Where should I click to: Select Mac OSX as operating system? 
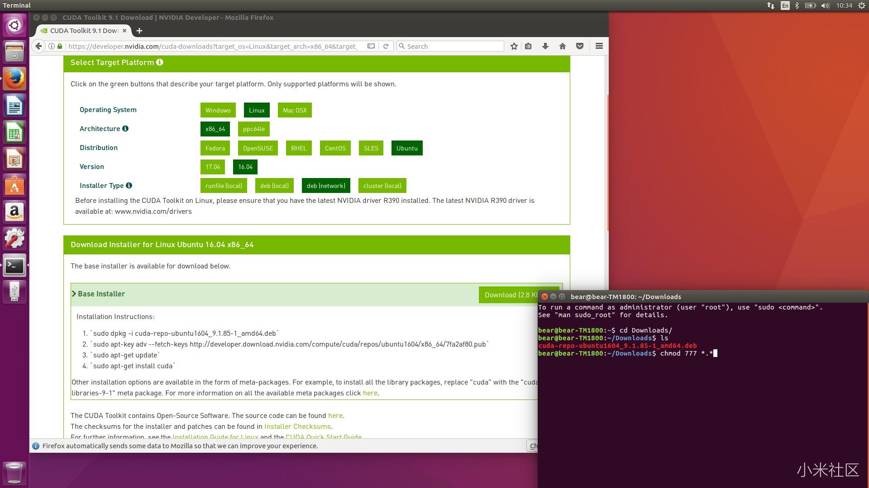point(295,110)
